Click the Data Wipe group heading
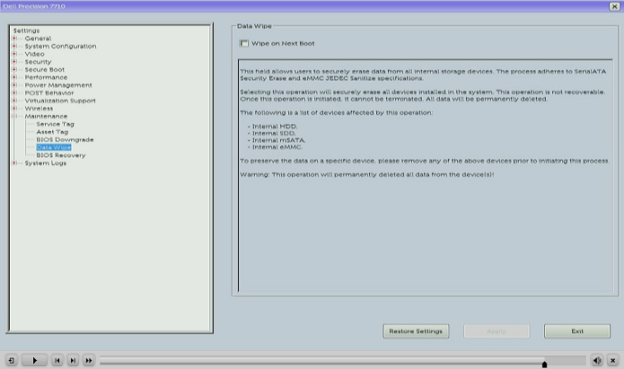The height and width of the screenshot is (369, 624). point(254,26)
